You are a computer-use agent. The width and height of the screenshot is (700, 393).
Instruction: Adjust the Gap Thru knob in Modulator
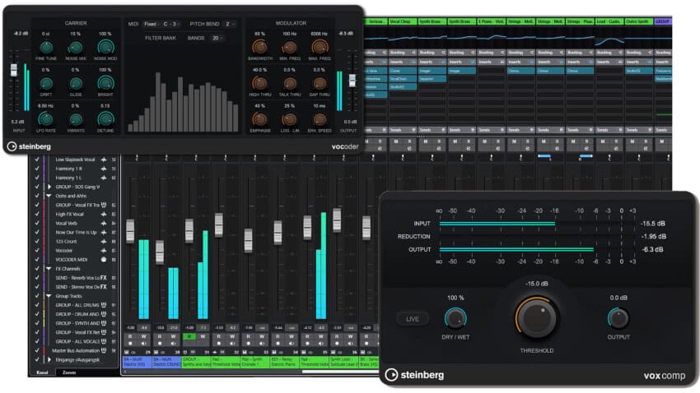click(x=320, y=83)
